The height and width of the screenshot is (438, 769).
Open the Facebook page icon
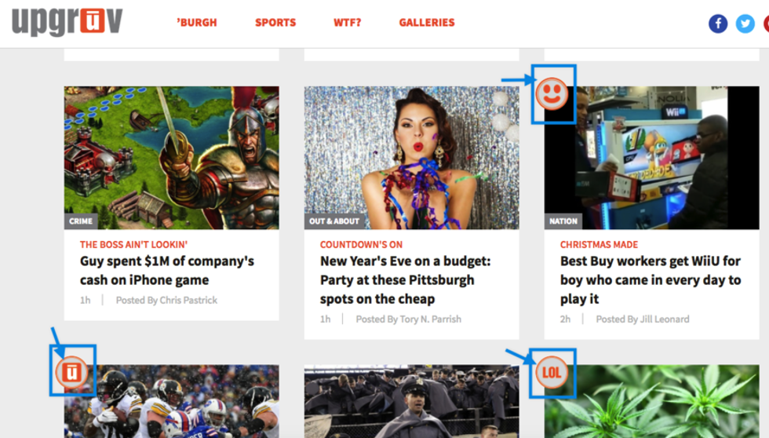tap(718, 24)
